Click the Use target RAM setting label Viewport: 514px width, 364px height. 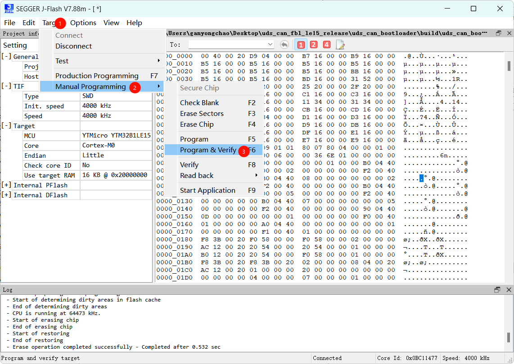tap(50, 175)
